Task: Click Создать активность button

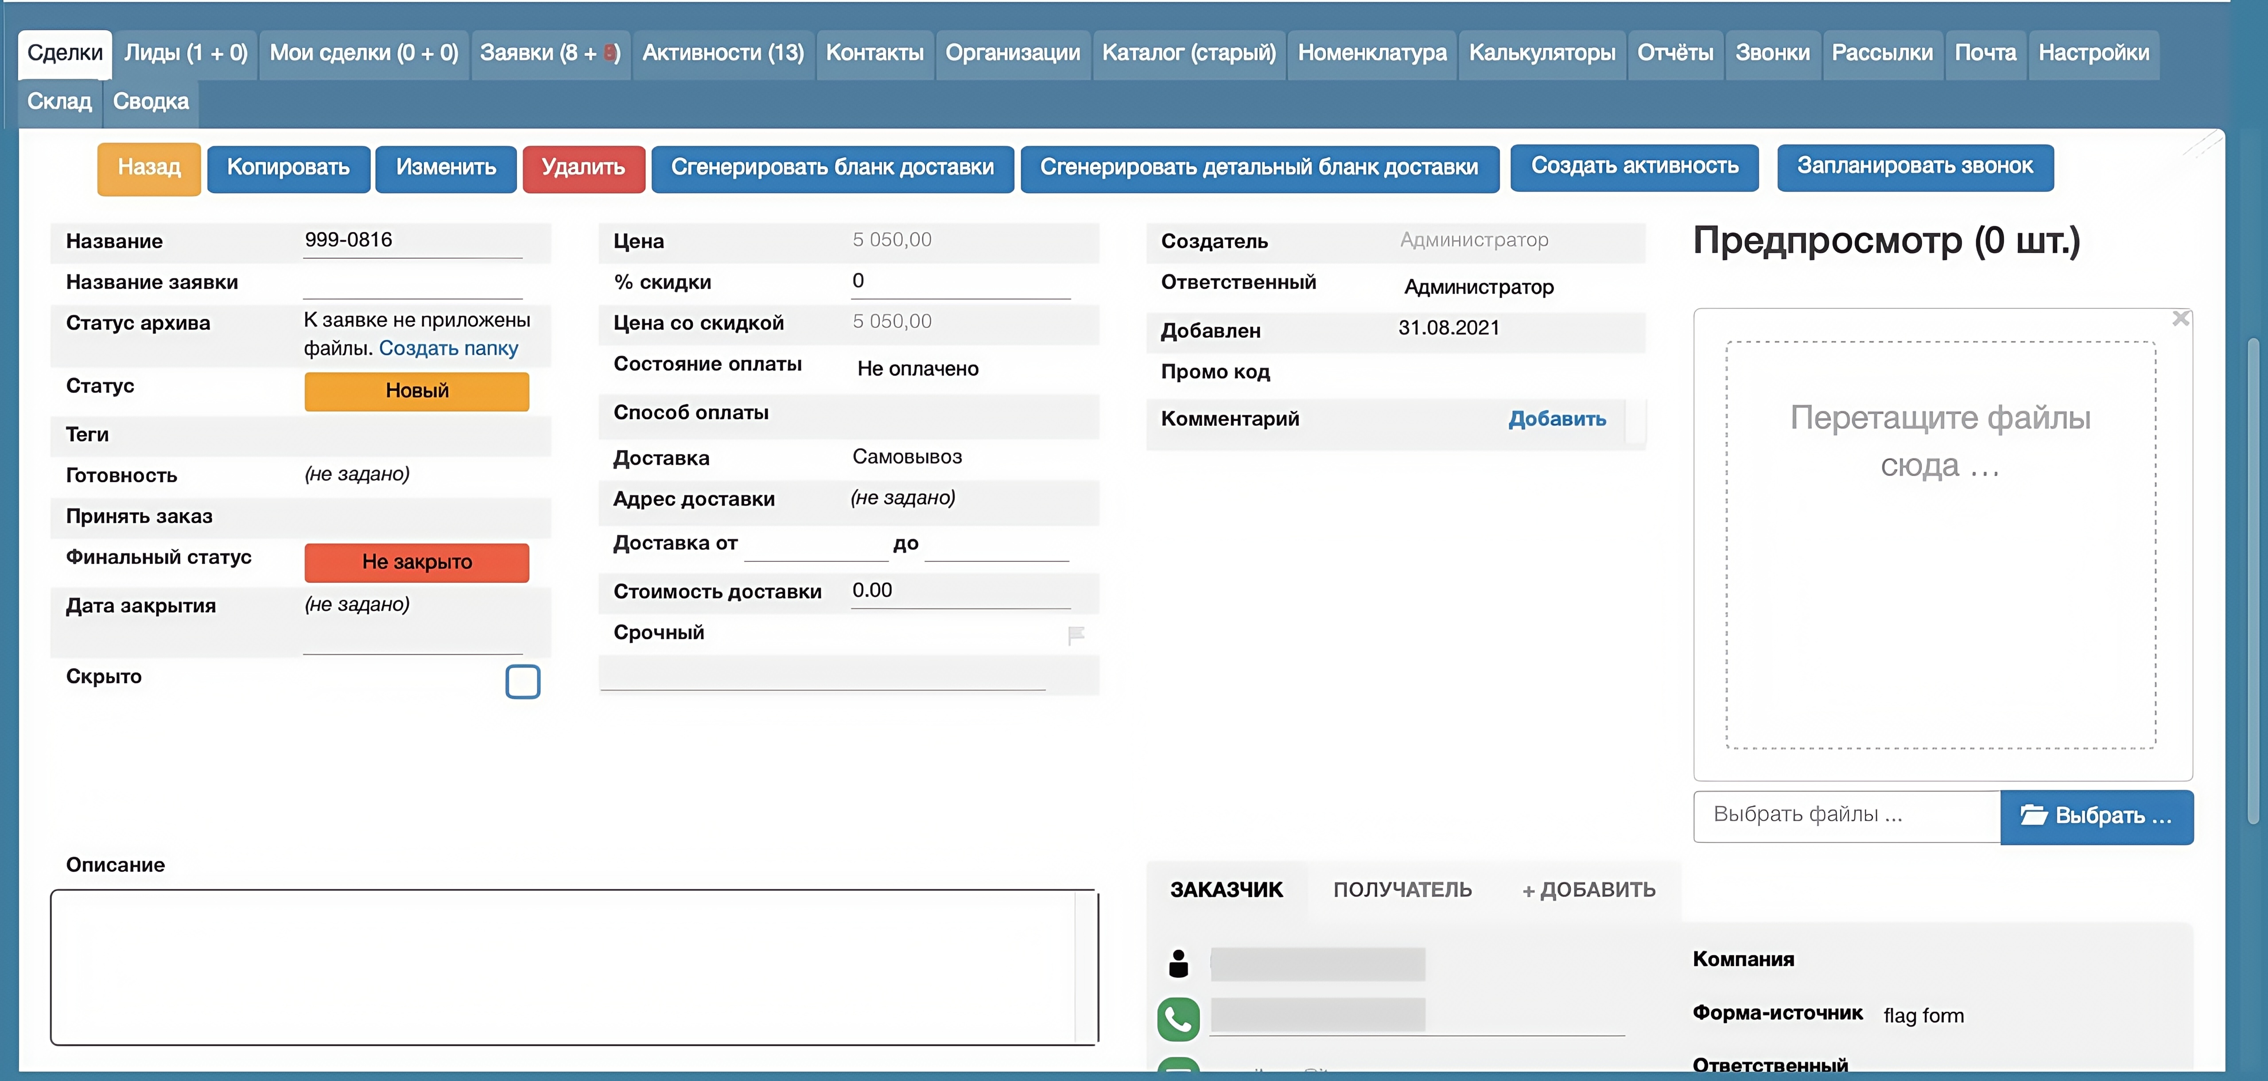Action: click(1634, 167)
